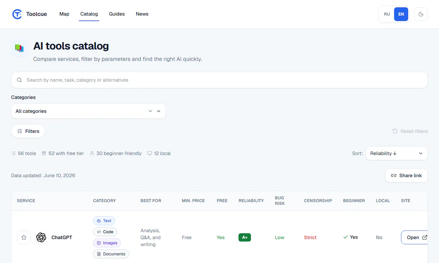The height and width of the screenshot is (263, 439).
Task: Open the All categories dropdown
Action: pyautogui.click(x=88, y=111)
